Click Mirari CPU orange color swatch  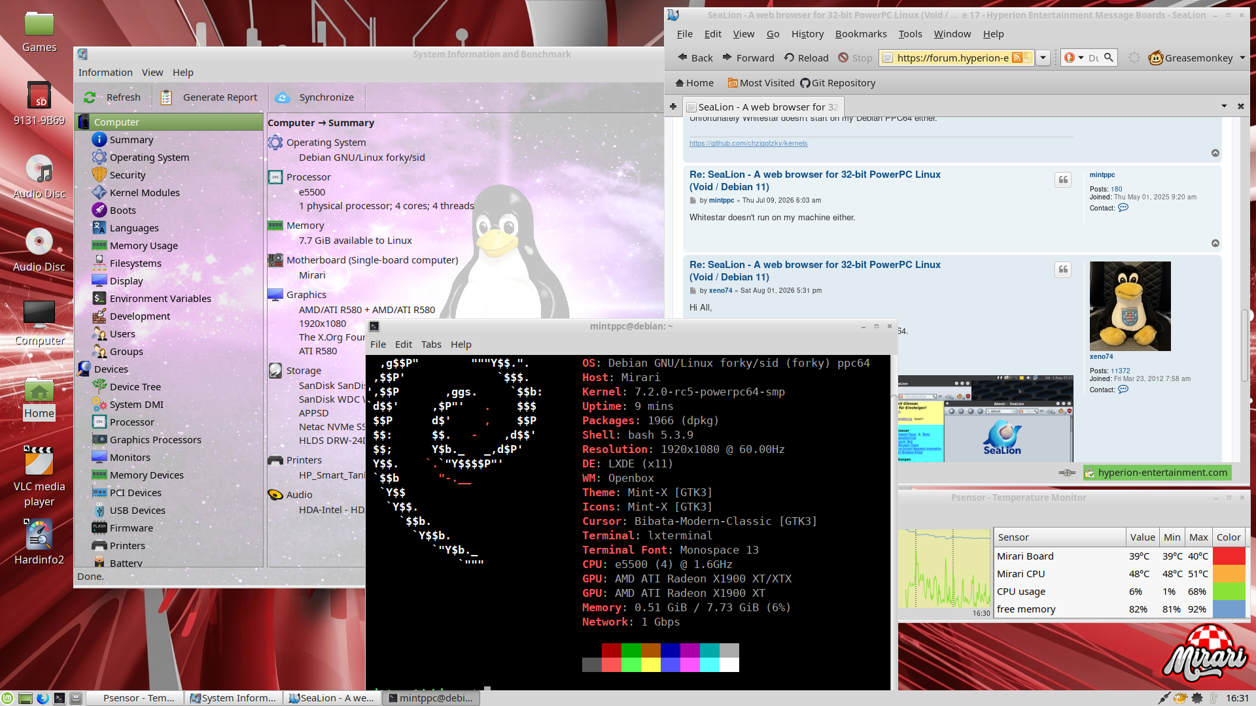1229,574
